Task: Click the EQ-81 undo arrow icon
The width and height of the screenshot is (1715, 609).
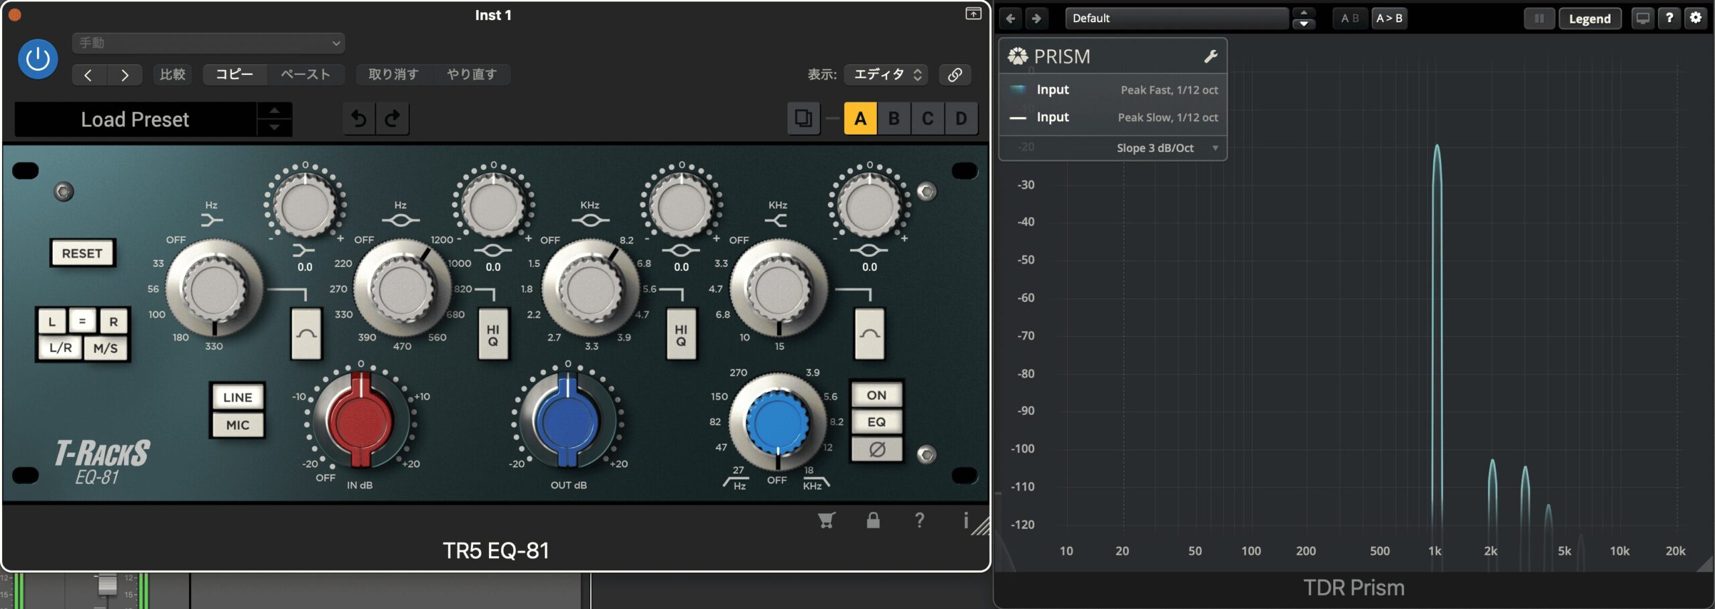Action: (x=359, y=119)
